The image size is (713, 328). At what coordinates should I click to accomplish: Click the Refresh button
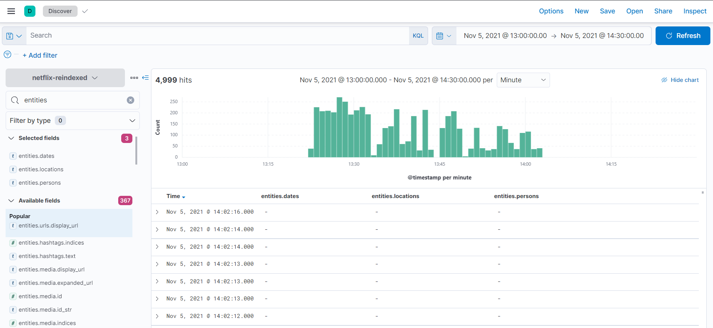683,36
